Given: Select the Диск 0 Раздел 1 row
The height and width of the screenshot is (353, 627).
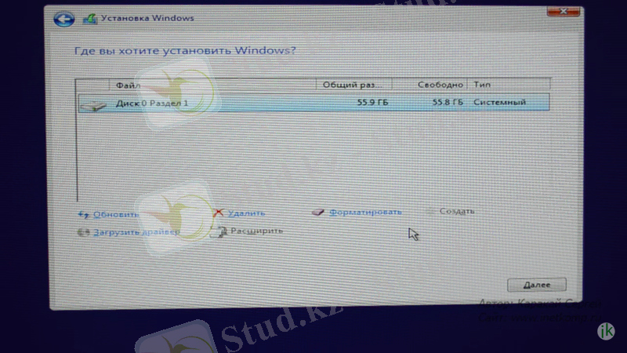Looking at the screenshot, I should pos(313,103).
